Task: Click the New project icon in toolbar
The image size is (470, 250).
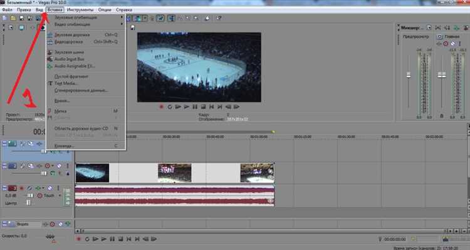Action: (4, 18)
